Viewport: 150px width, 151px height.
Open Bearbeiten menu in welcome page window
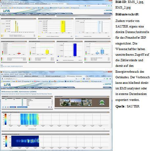[7, 74]
